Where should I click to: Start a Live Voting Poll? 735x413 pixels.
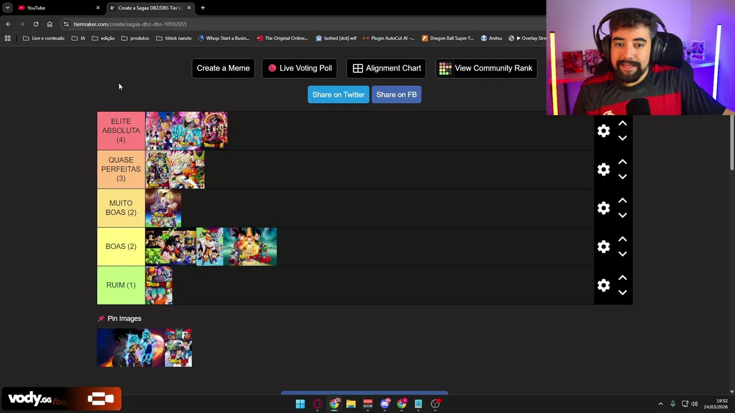pos(300,68)
